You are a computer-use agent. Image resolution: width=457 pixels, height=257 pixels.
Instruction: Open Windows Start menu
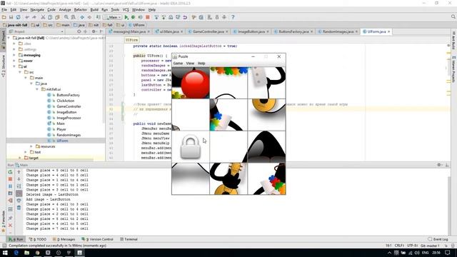tap(5, 253)
